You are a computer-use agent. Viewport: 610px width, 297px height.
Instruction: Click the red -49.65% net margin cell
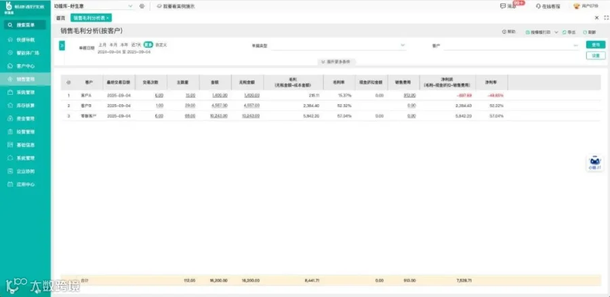point(495,95)
